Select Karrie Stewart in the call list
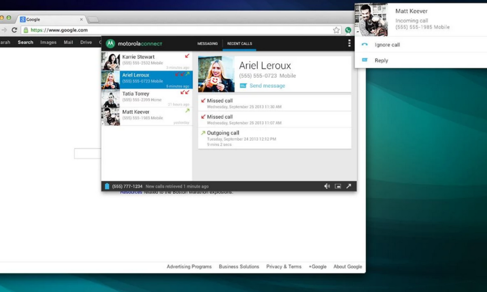487x292 pixels. (146, 61)
